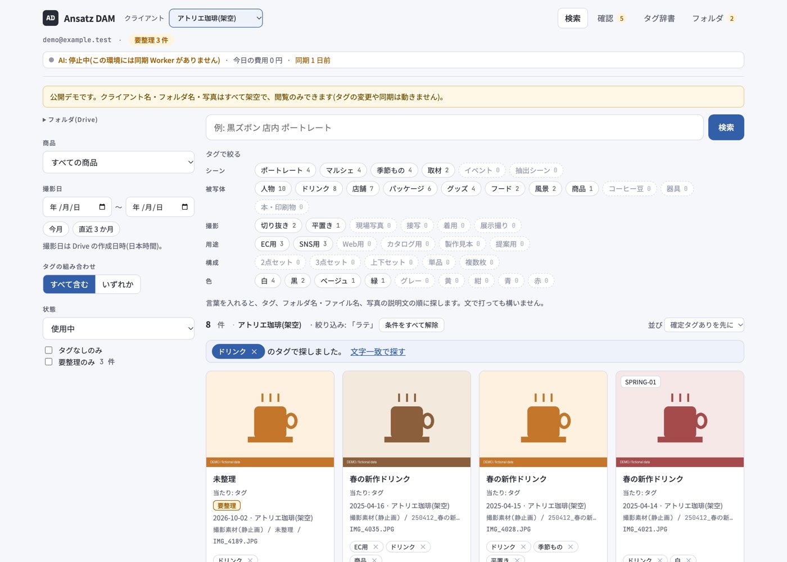Filter by 人物 subject tag
The width and height of the screenshot is (787, 562).
click(273, 189)
